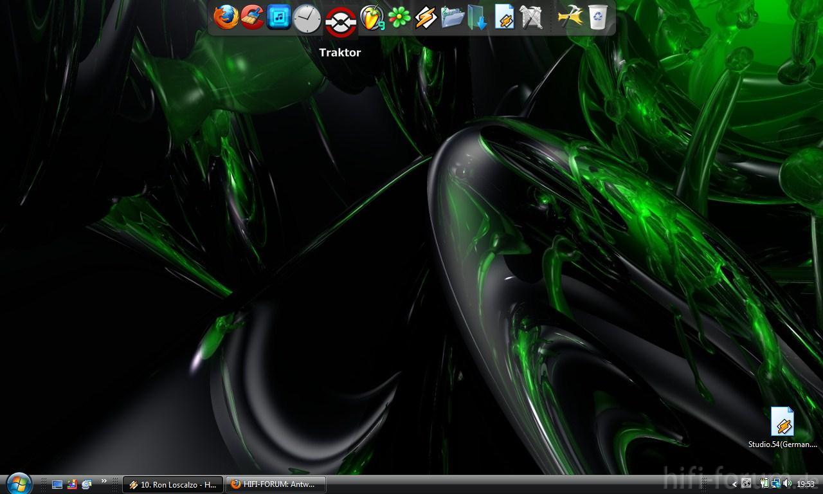Open the blue music chip icon in dock
823x494 pixels.
tap(279, 17)
